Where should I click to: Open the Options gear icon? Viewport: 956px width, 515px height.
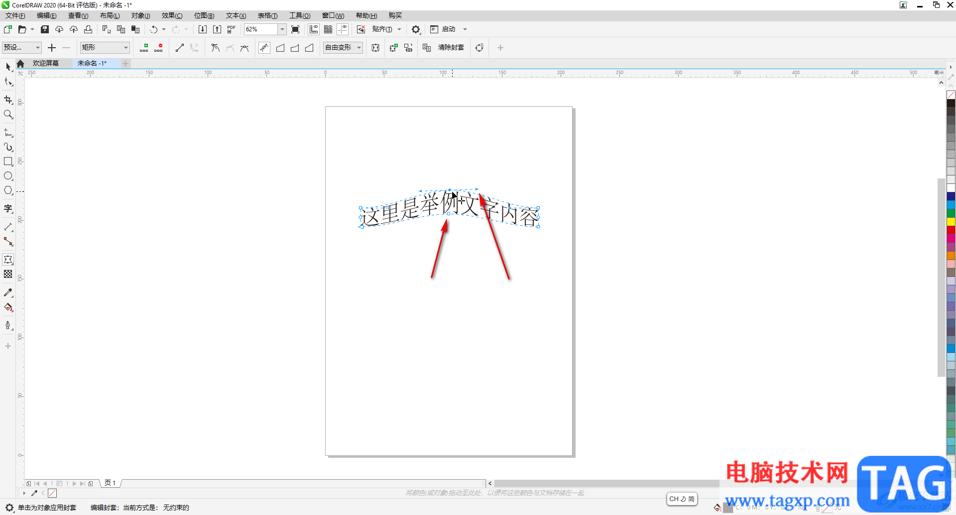(x=416, y=29)
